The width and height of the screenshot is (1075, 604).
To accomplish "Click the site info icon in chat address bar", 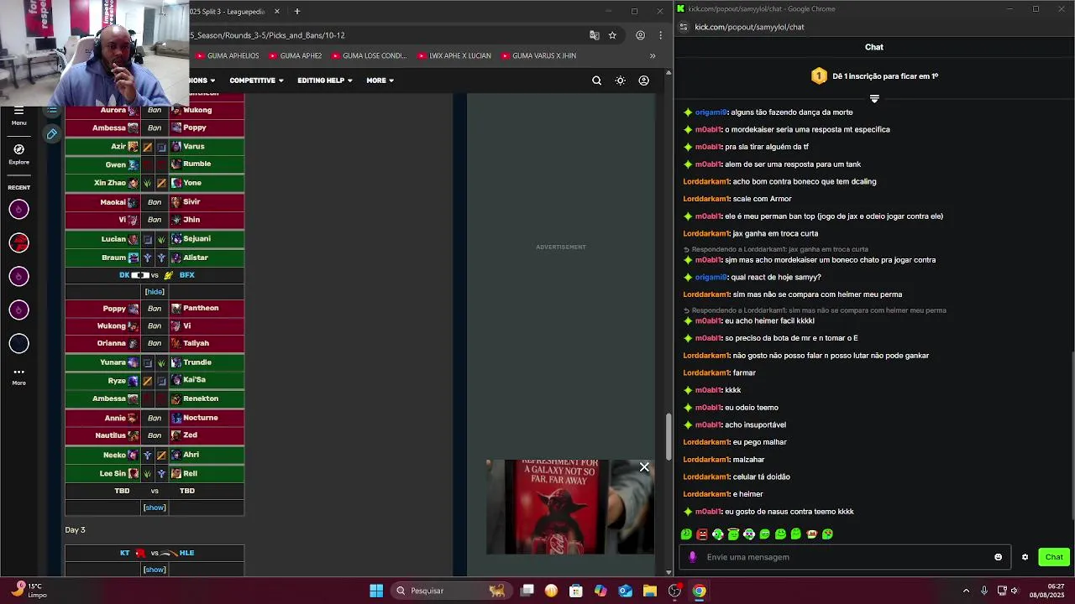I will [x=684, y=27].
